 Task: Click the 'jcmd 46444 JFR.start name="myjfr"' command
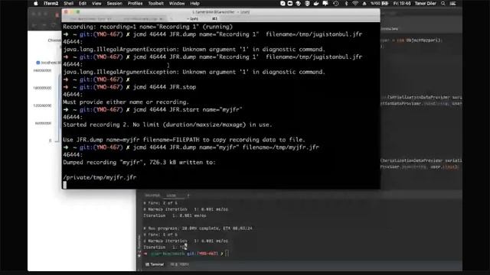[188, 110]
